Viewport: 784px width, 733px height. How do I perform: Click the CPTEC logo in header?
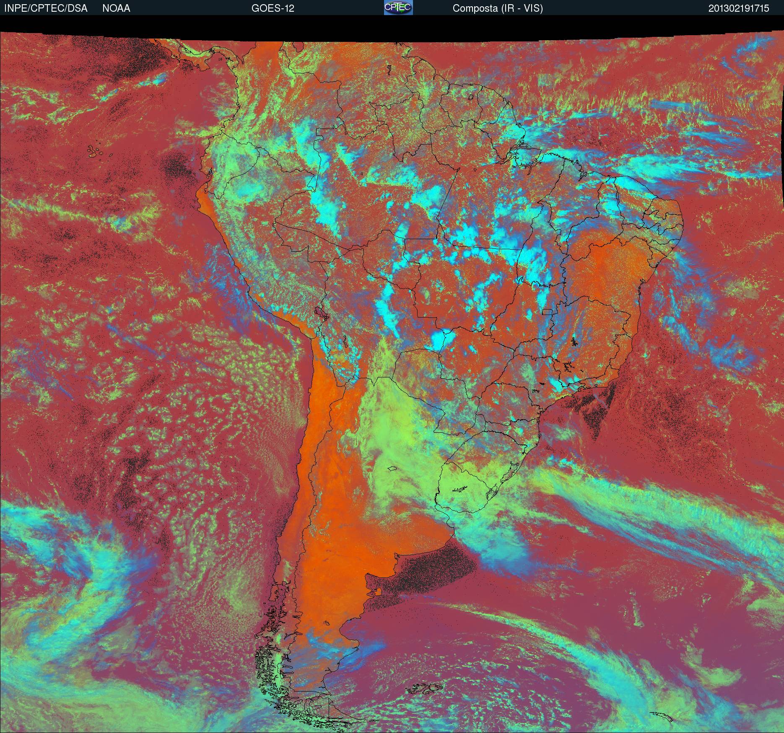[x=398, y=8]
